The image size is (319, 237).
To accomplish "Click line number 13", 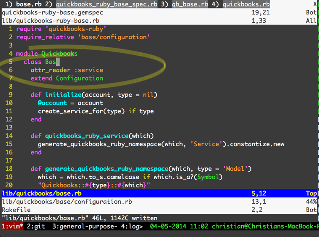I will coord(9,127).
